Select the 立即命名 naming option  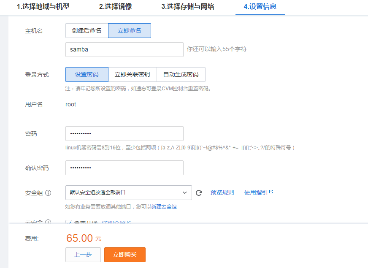pos(129,30)
